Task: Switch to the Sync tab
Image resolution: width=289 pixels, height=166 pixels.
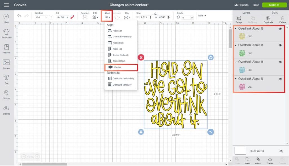Action: coord(275,13)
